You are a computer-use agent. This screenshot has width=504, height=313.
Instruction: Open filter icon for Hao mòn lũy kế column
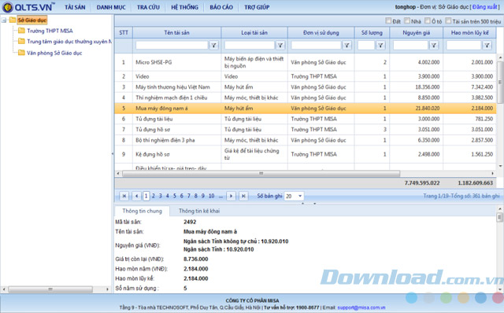pos(487,46)
